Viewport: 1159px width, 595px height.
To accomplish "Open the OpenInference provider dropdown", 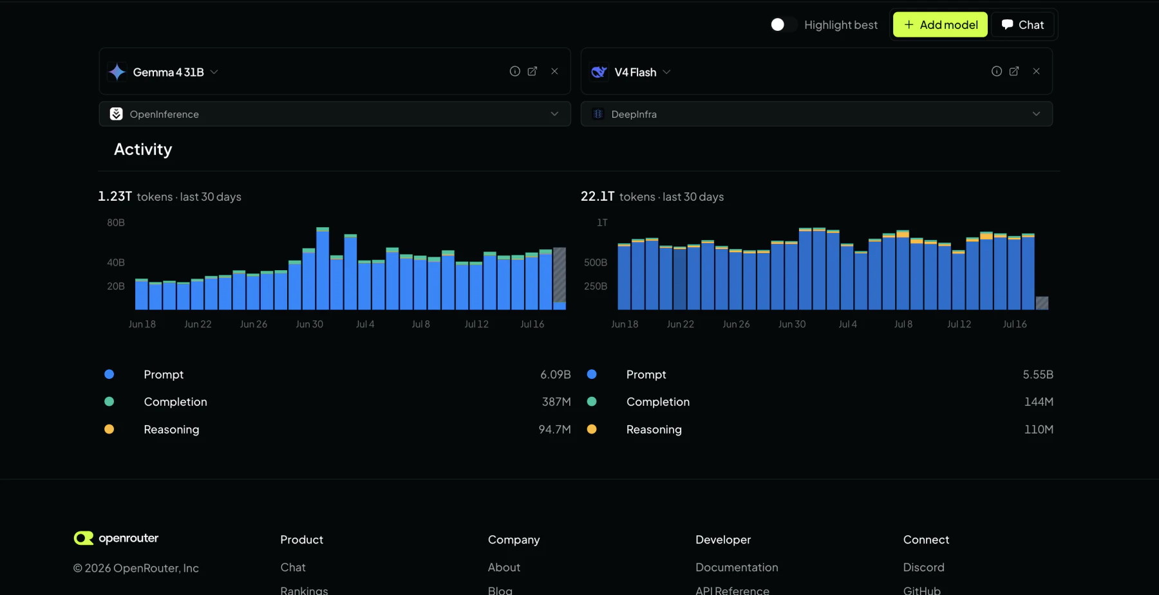I will 335,114.
